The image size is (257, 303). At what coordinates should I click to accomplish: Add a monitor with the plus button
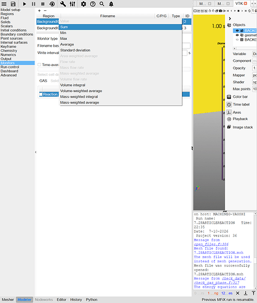tap(39, 10)
